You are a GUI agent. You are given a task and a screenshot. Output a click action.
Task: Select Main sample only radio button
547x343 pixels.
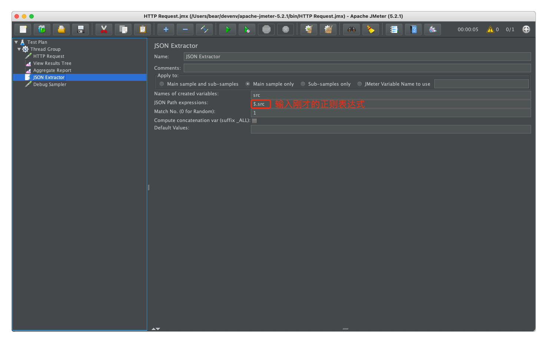pyautogui.click(x=248, y=84)
